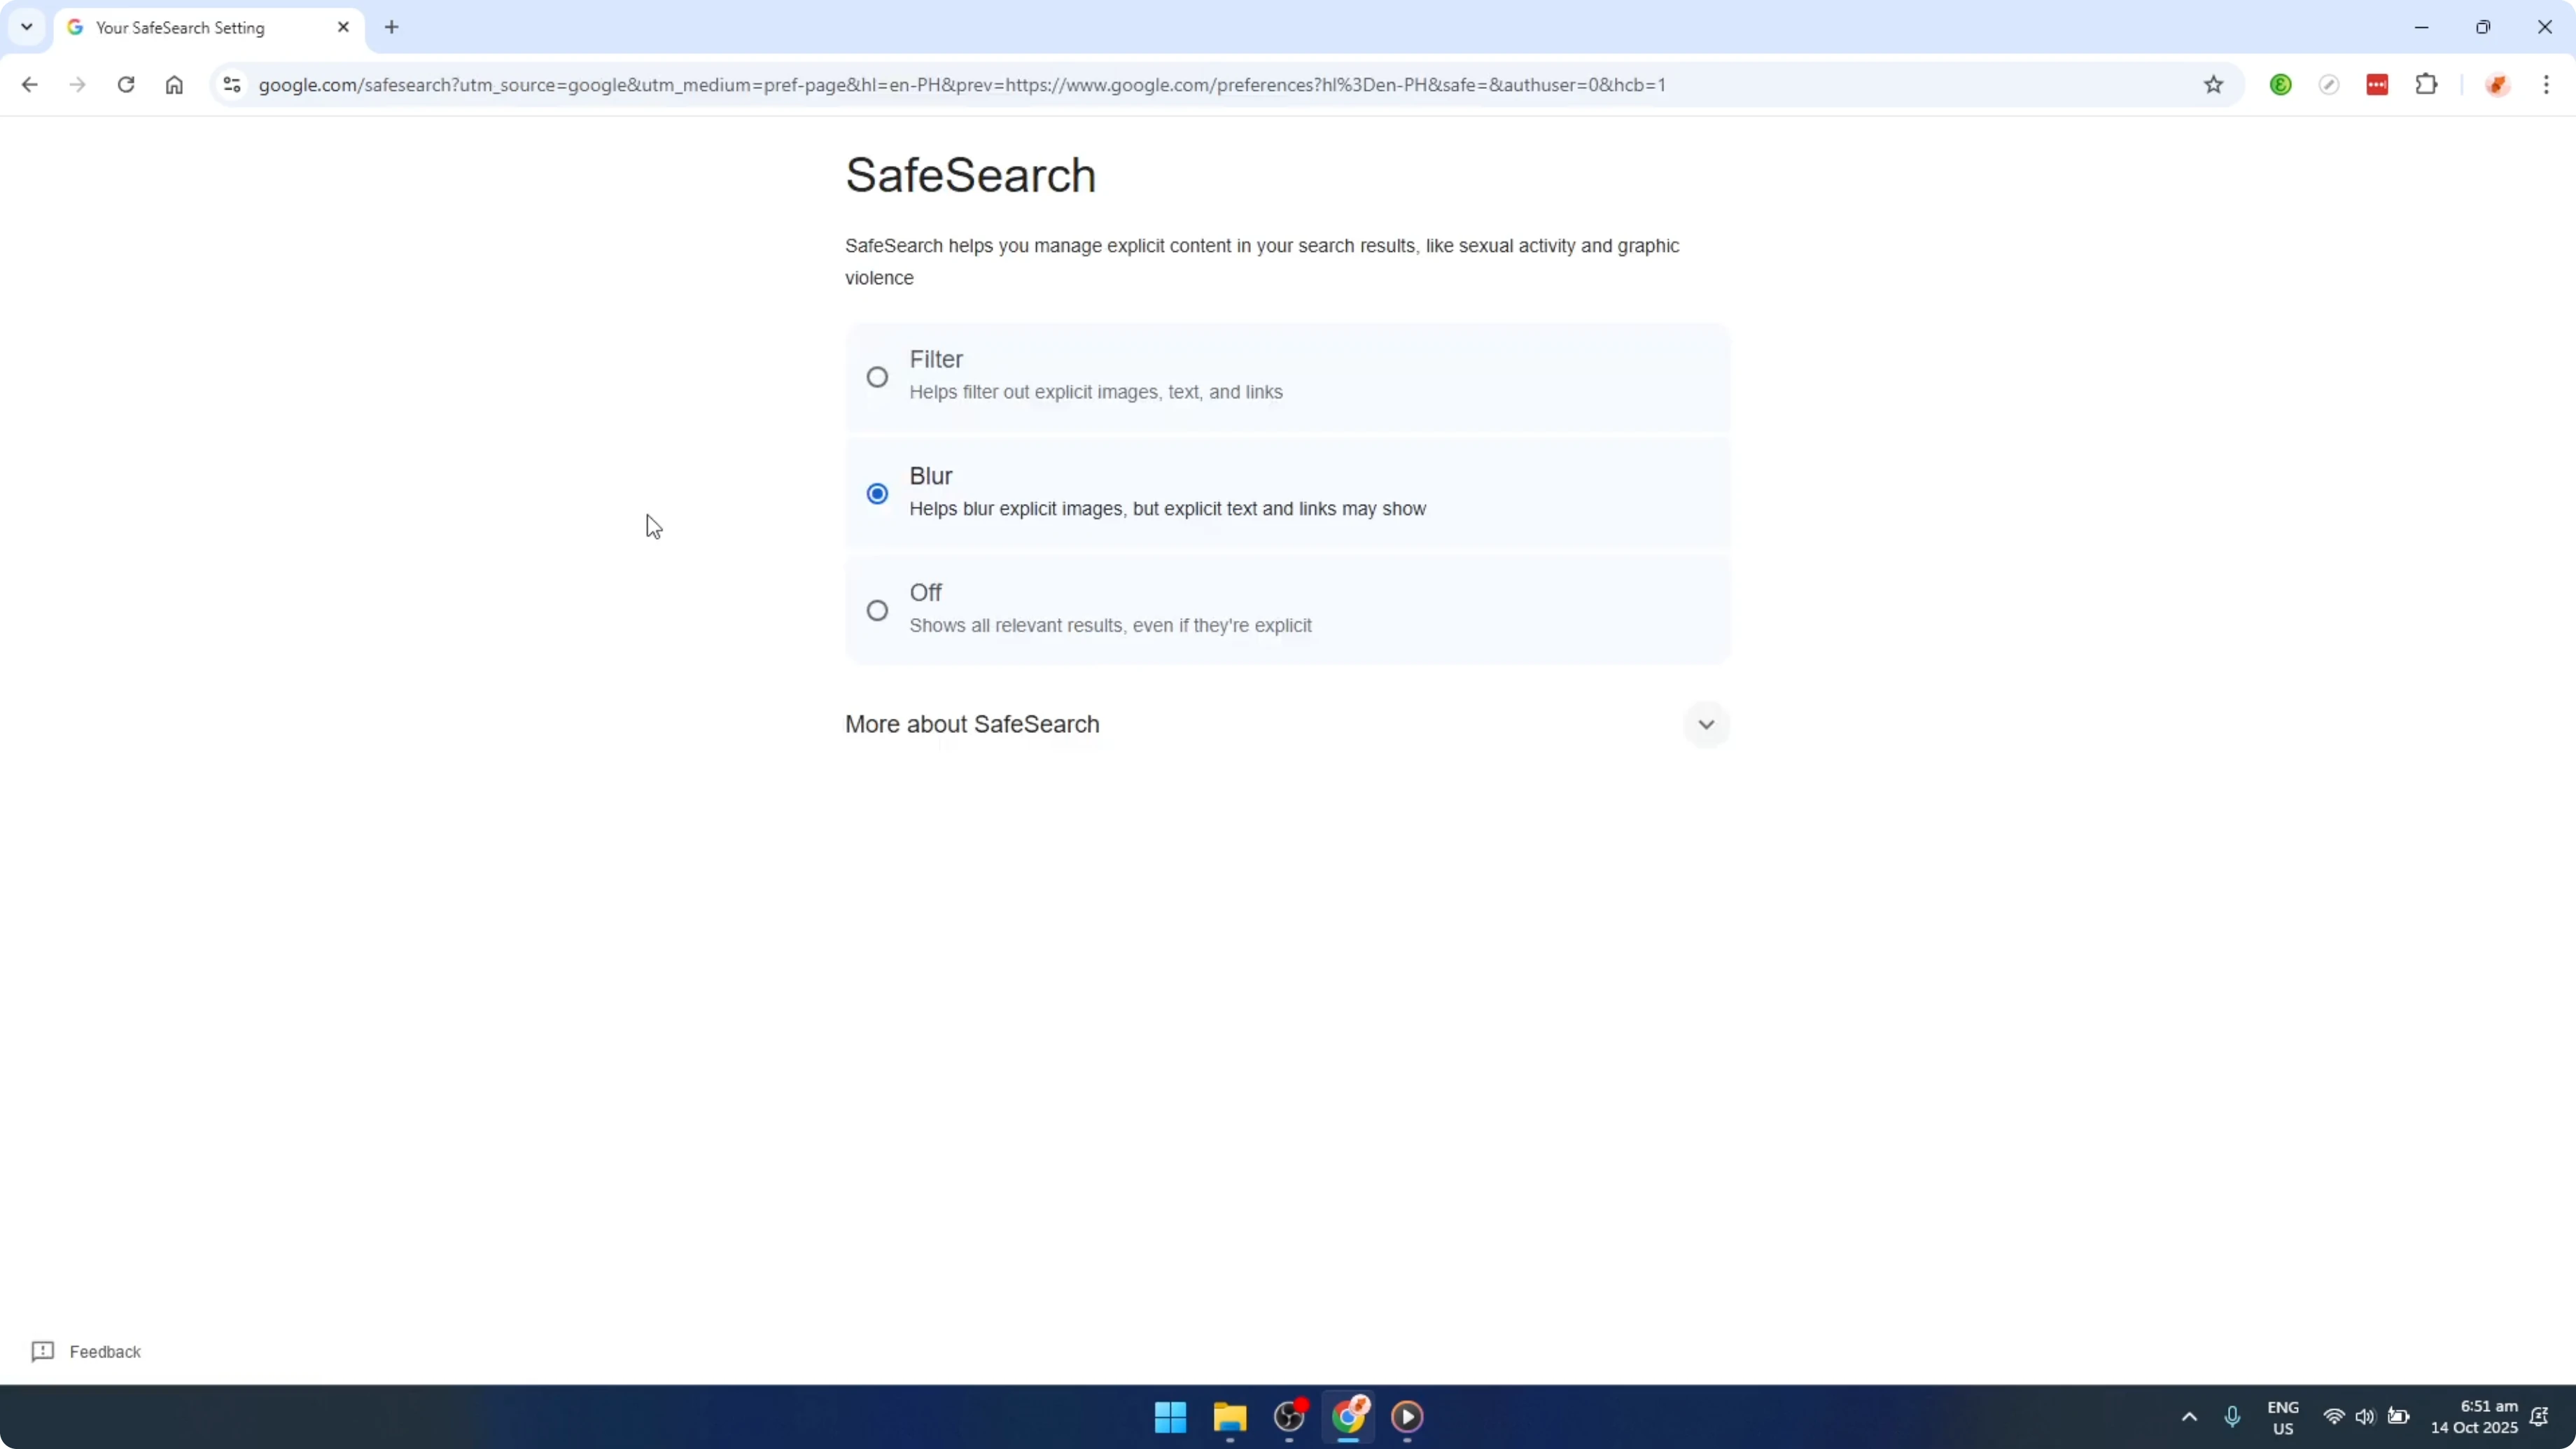2576x1449 pixels.
Task: Launch OBS Studio from the taskbar
Action: point(1289,1418)
